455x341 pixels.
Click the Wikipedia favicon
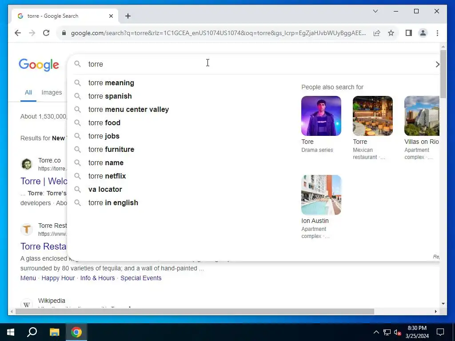(x=27, y=304)
